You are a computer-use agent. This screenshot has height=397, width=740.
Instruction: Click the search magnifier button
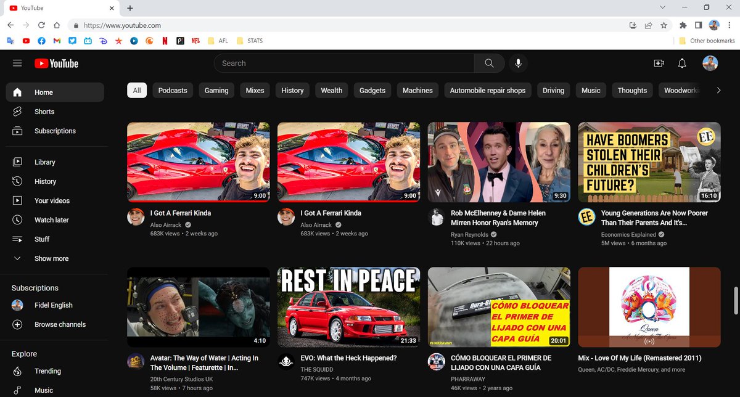(x=489, y=63)
